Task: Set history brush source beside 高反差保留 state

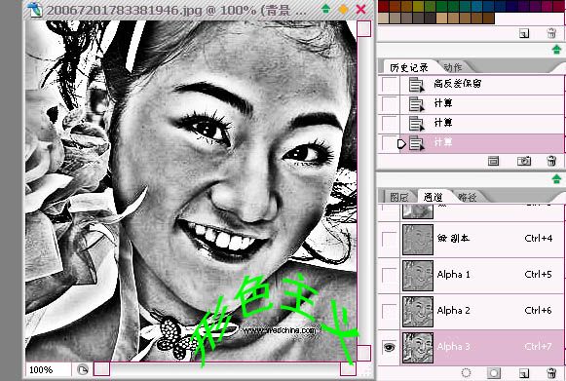Action: coord(389,85)
